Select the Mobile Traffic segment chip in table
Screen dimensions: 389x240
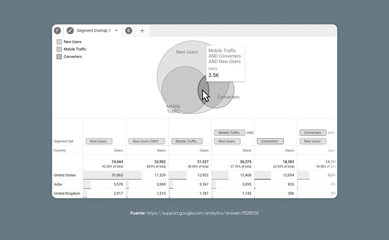point(186,141)
